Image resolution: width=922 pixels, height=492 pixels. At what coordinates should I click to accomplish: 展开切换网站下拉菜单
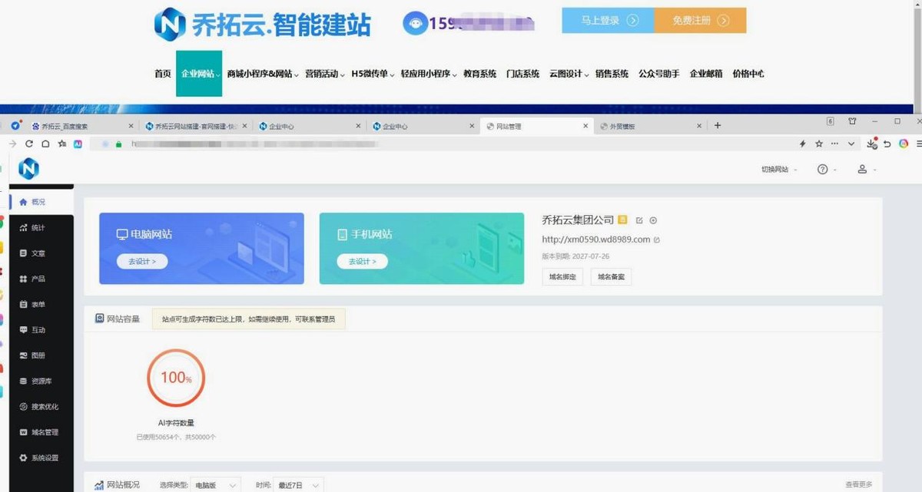[x=777, y=169]
